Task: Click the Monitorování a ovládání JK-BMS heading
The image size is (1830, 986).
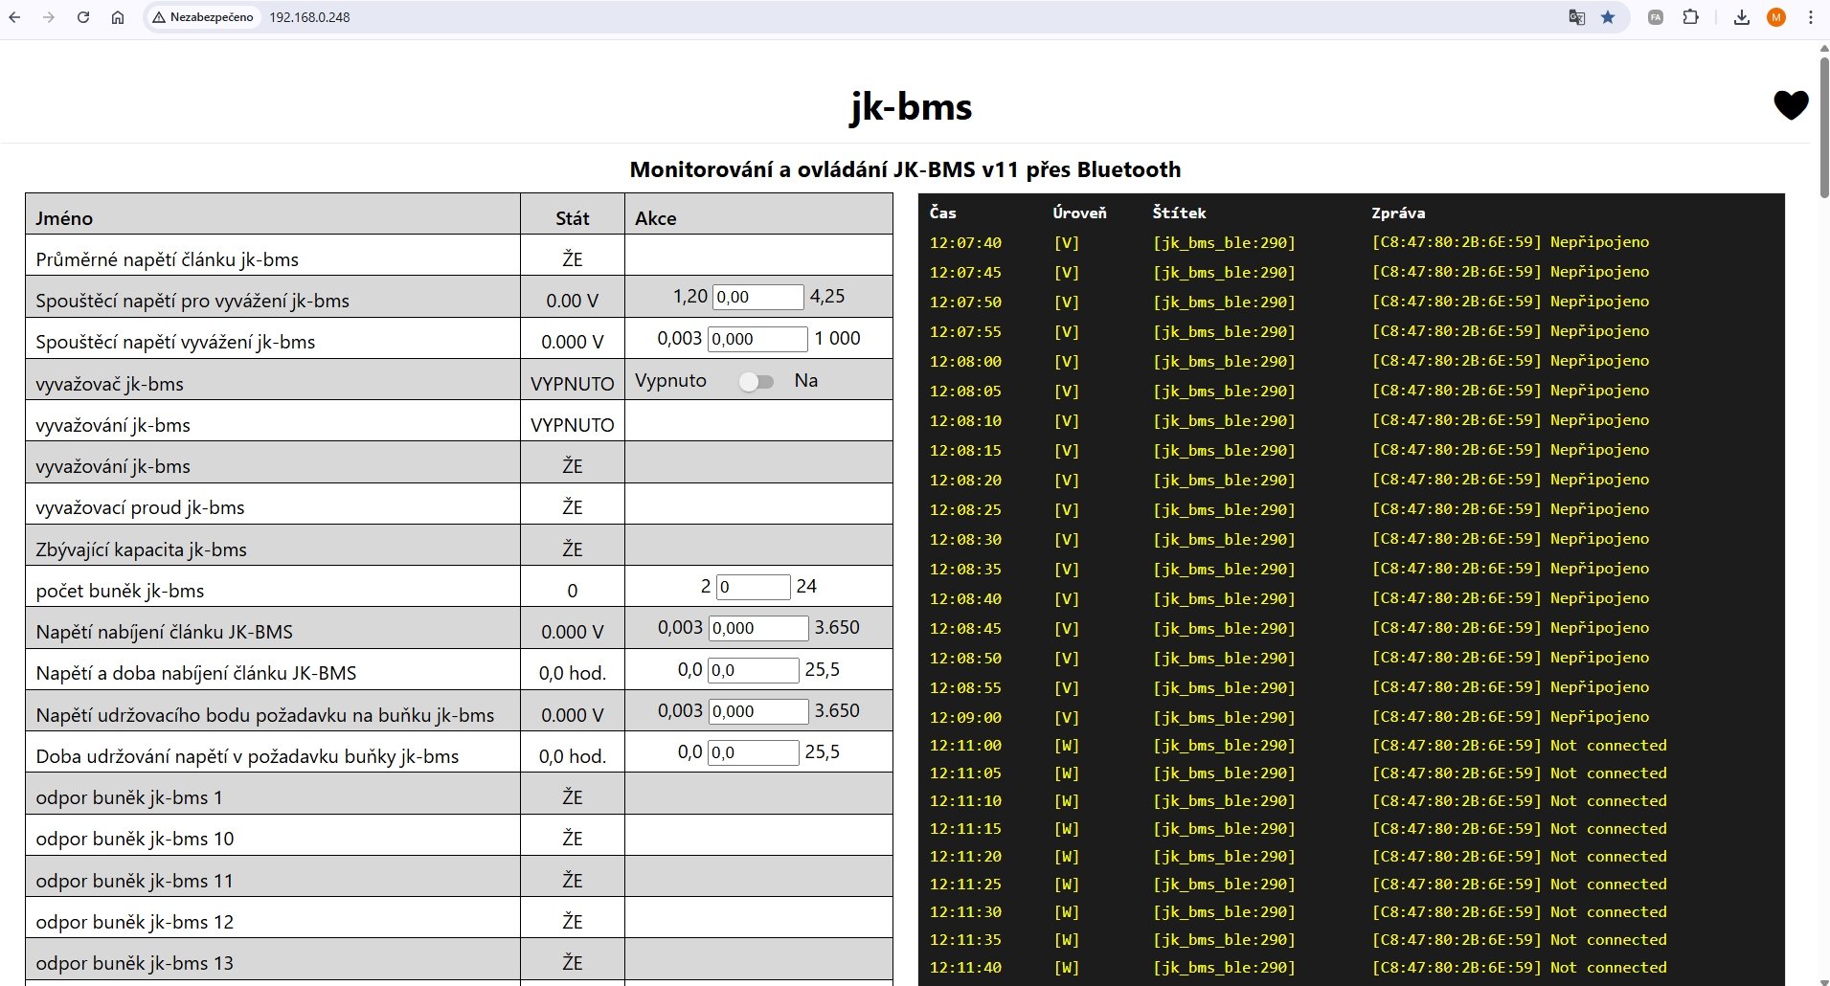Action: tap(905, 169)
